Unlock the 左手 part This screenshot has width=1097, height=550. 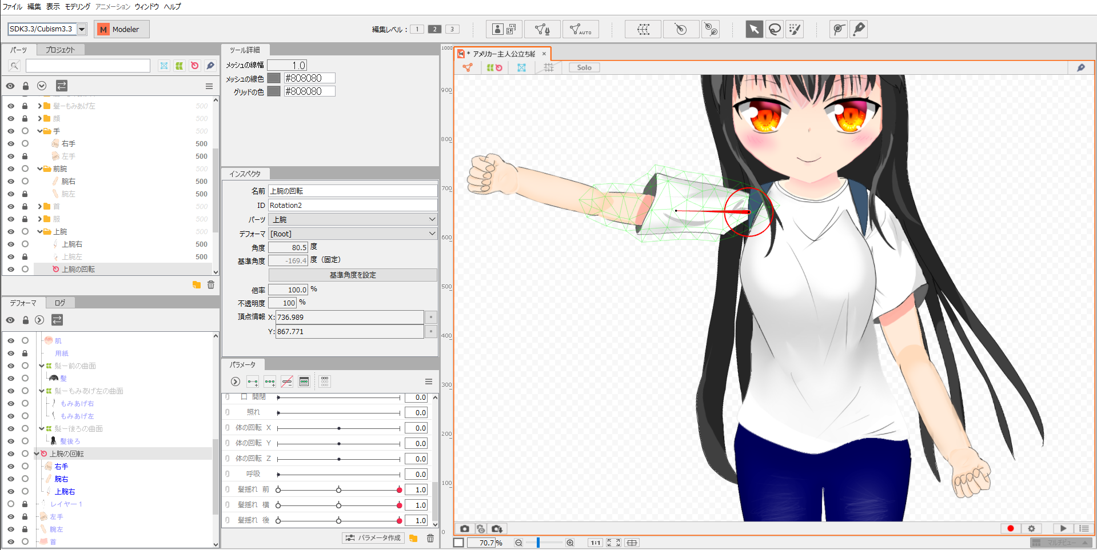[x=25, y=156]
